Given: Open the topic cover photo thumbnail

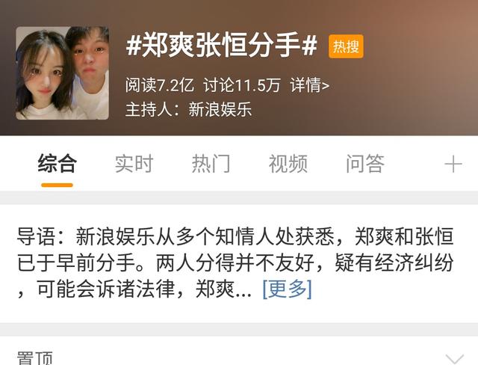Looking at the screenshot, I should tap(62, 73).
